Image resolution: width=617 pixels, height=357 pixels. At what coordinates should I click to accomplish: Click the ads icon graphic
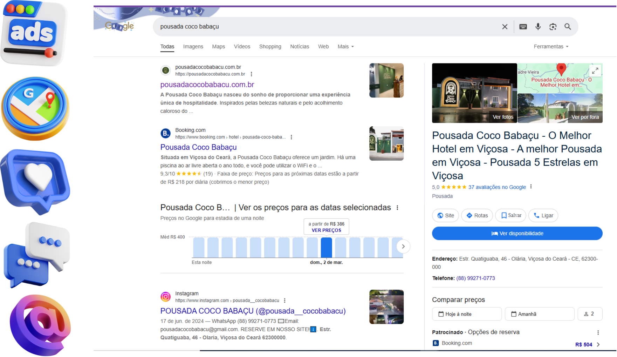34,34
